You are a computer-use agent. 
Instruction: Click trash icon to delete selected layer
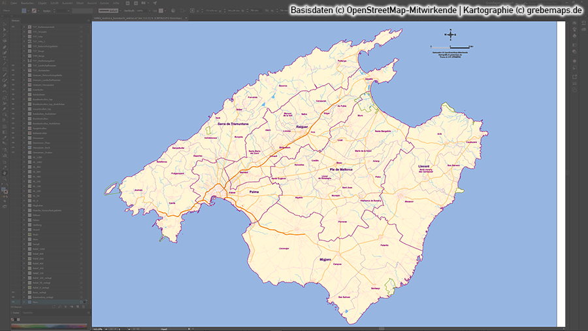coord(85,306)
